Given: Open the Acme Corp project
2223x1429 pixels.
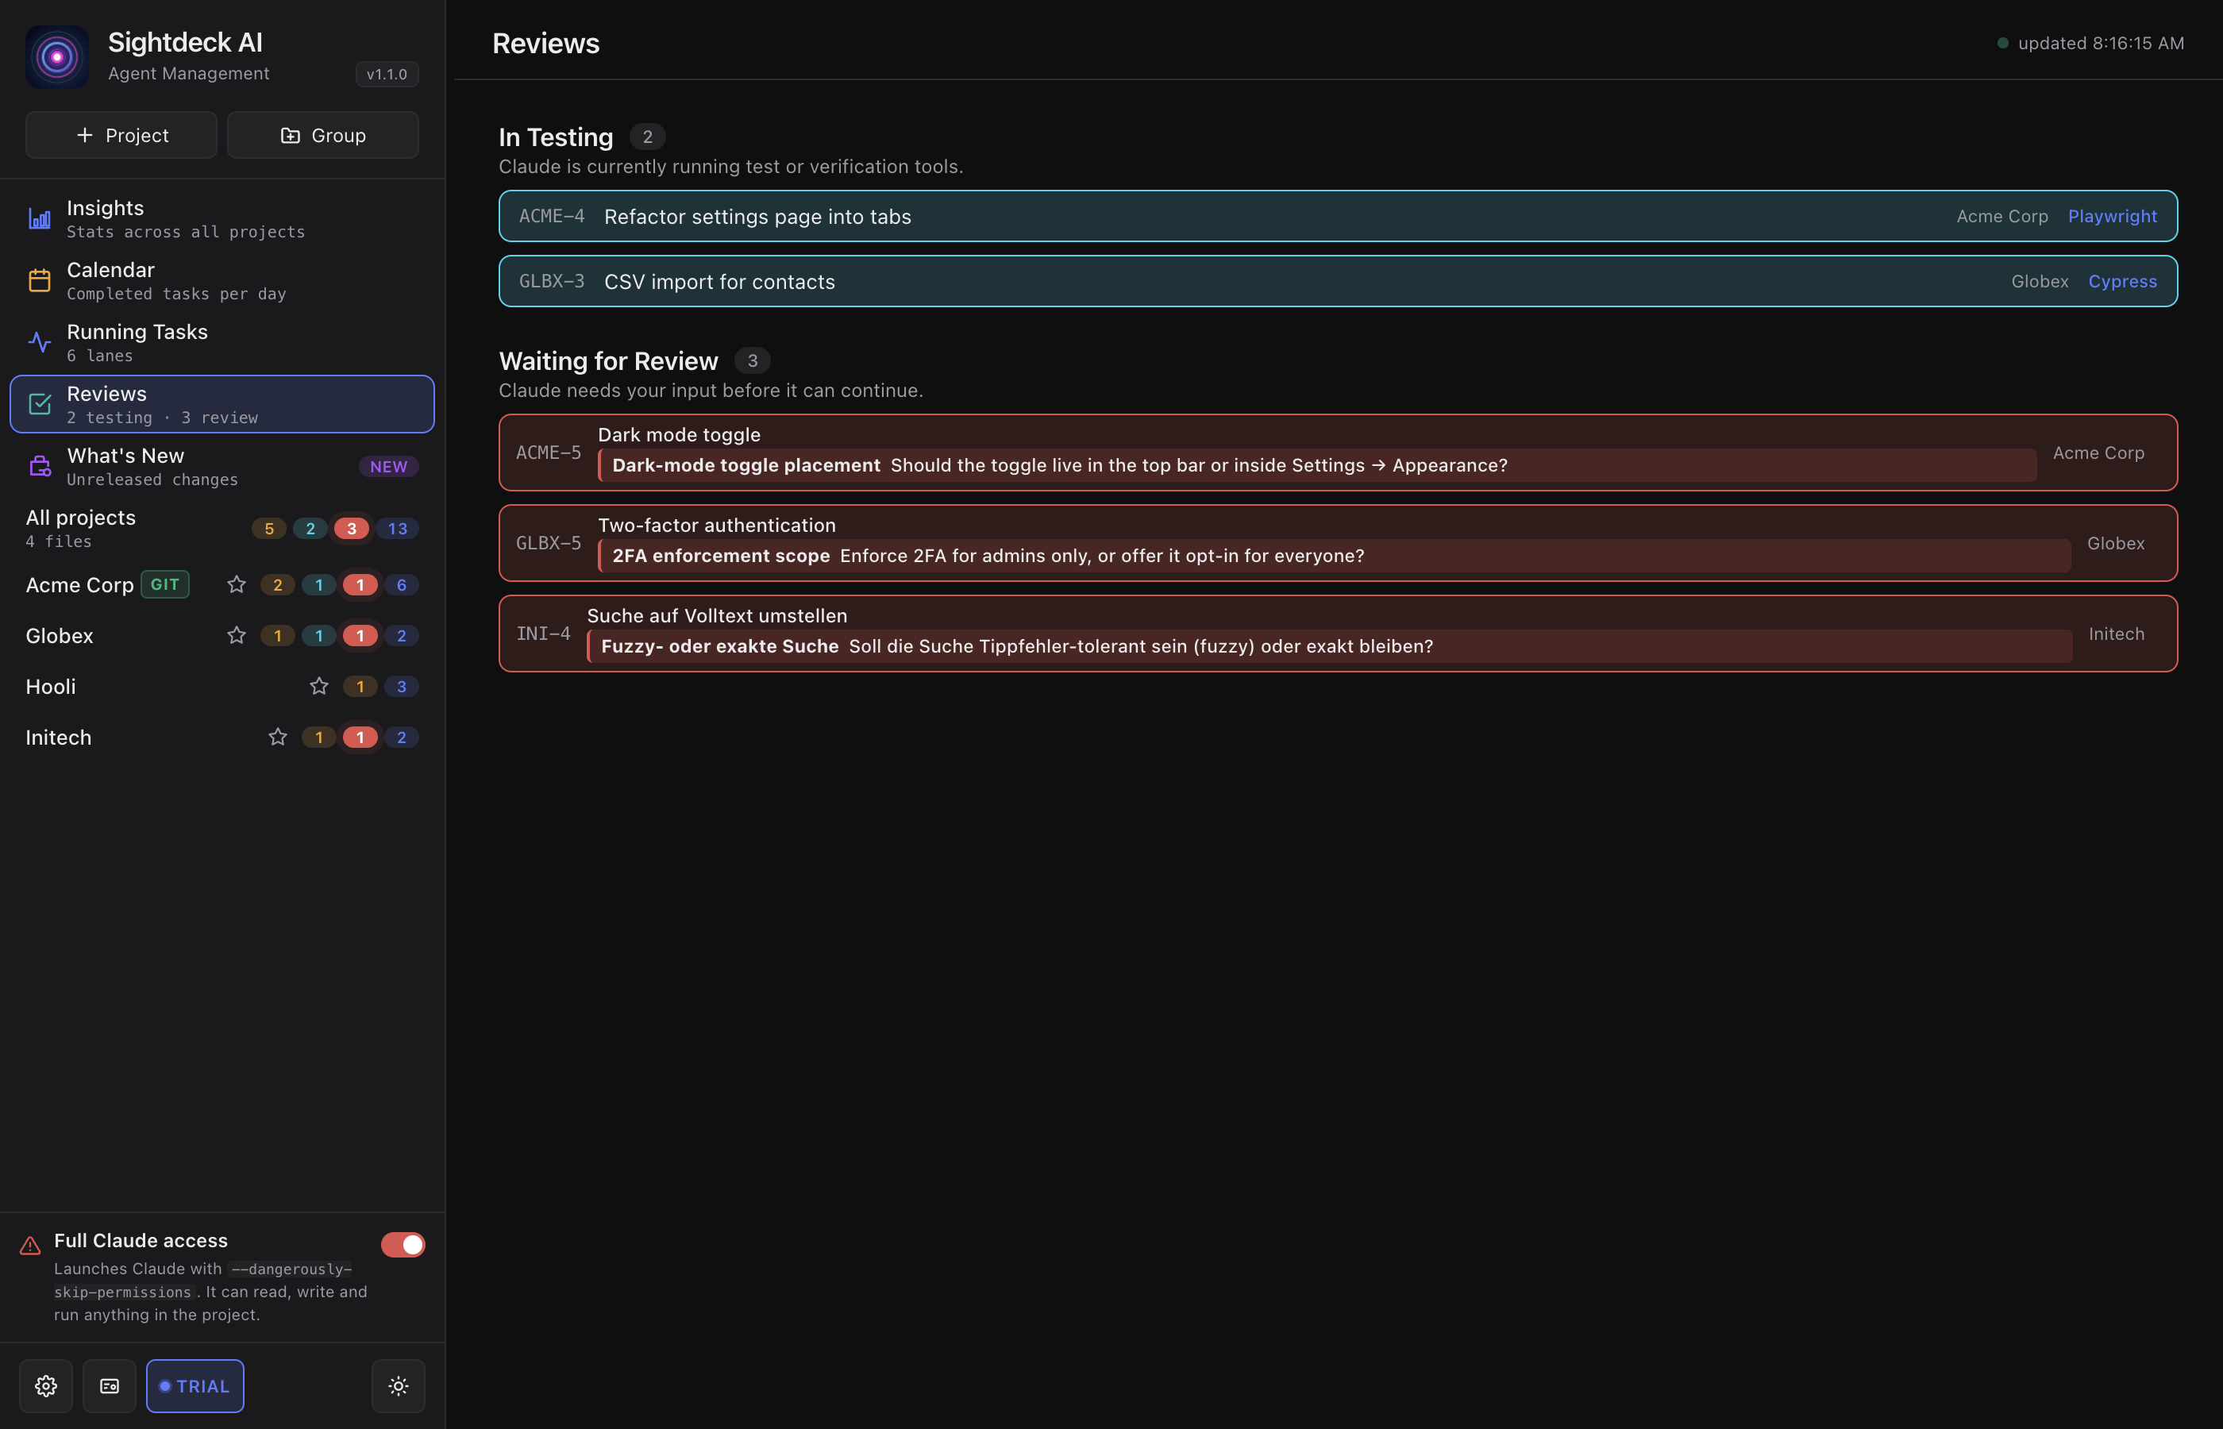Looking at the screenshot, I should (x=222, y=584).
